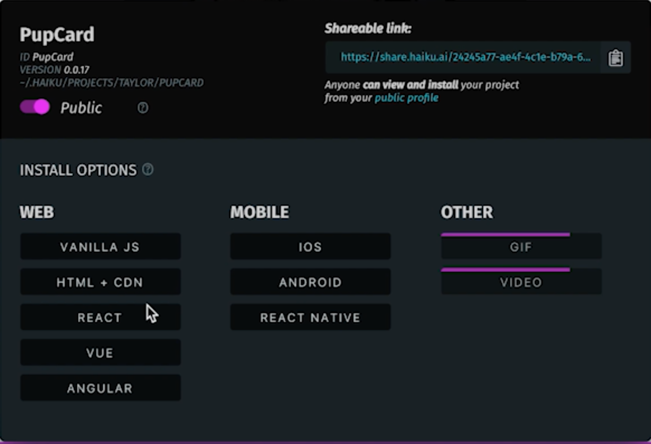Viewport: 651px width, 444px height.
Task: Open the React Native install option
Action: click(x=310, y=317)
